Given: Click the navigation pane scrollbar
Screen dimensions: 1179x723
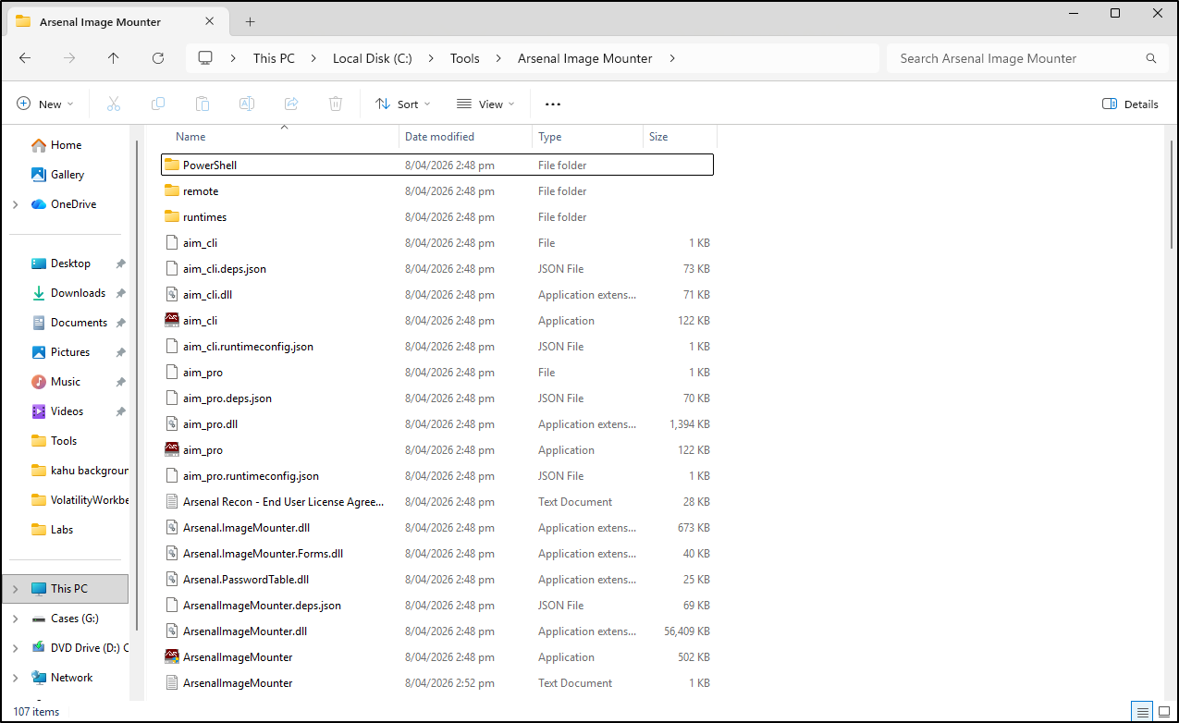Looking at the screenshot, I should [x=137, y=384].
